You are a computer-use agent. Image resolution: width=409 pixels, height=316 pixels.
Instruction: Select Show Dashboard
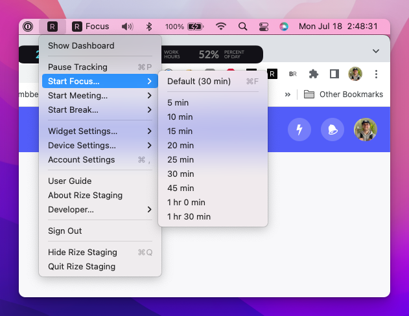point(100,45)
